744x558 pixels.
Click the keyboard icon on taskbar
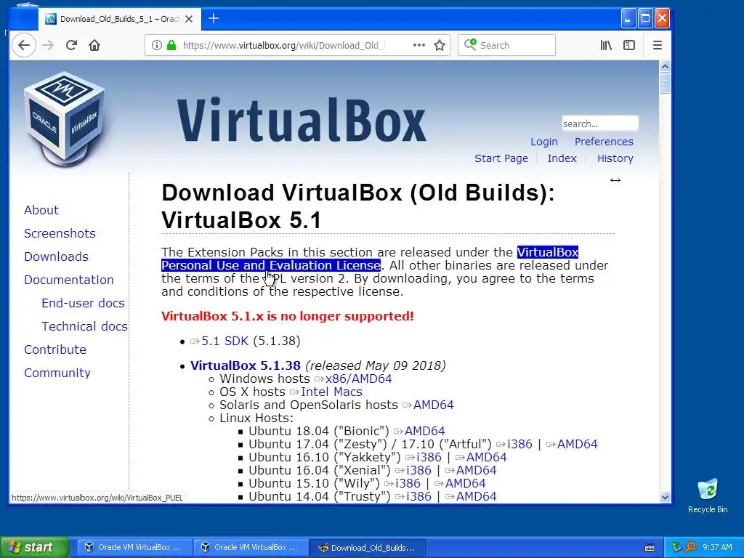point(650,548)
